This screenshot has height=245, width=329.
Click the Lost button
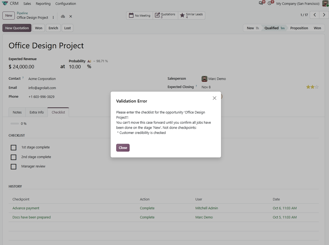(68, 28)
